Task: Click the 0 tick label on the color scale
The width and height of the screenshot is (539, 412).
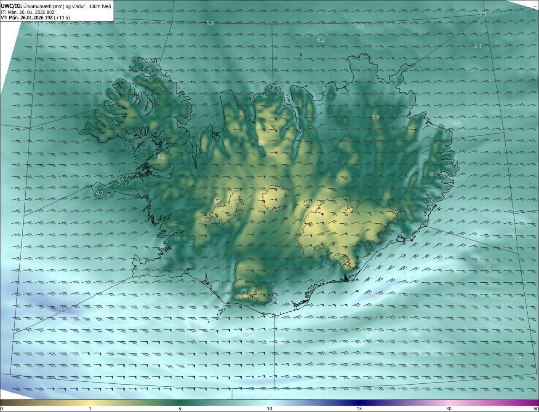Action: pyautogui.click(x=2, y=409)
